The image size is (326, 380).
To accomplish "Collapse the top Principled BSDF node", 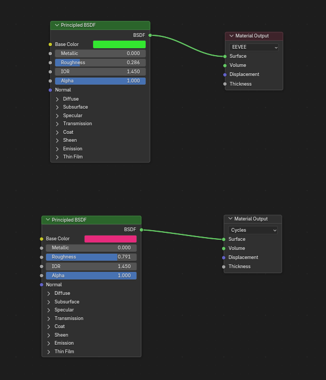I will coord(57,25).
